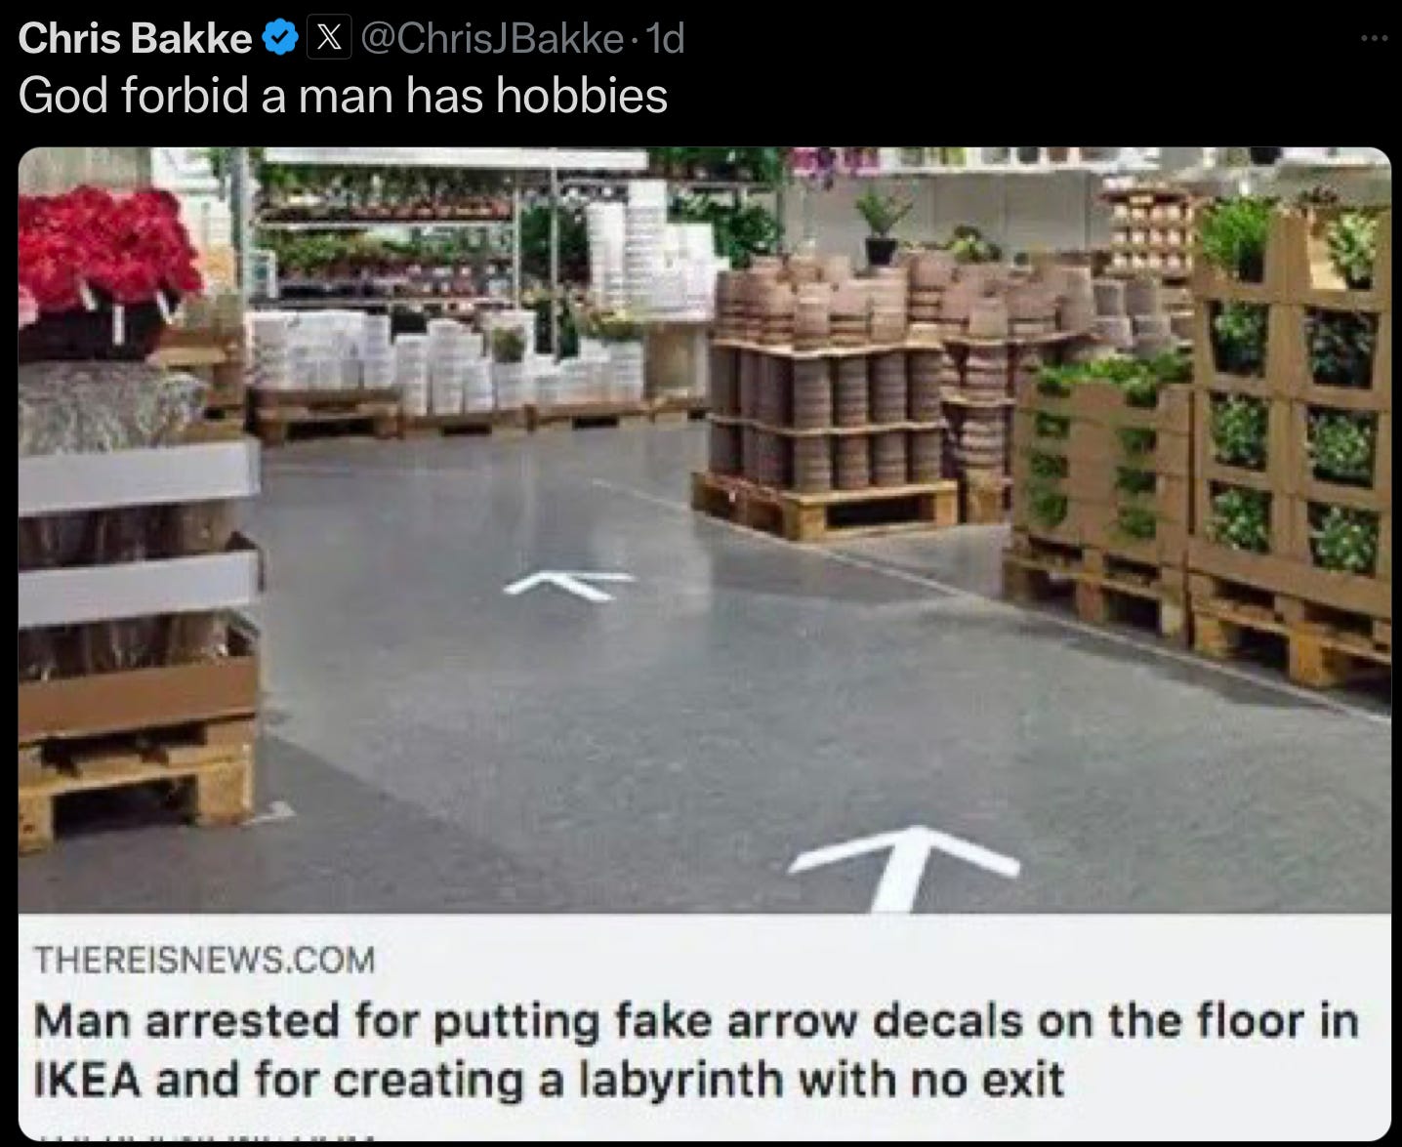Open the three-dot more options menu

click(x=1374, y=39)
